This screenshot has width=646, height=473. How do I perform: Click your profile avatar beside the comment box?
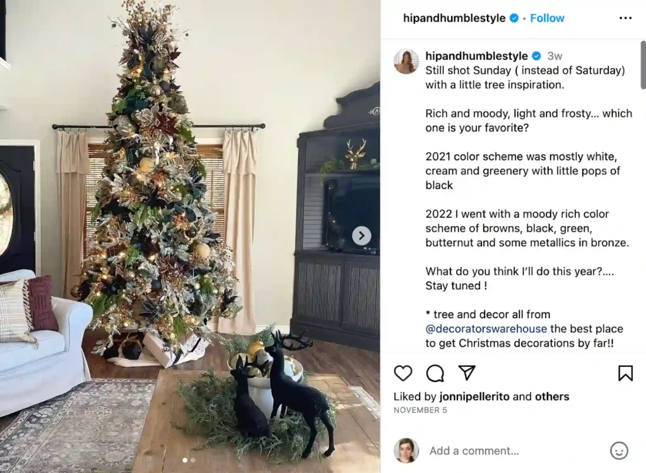(x=406, y=450)
